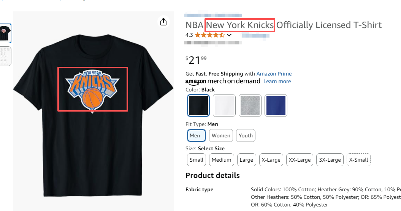Choose size XX-Large

click(x=300, y=160)
